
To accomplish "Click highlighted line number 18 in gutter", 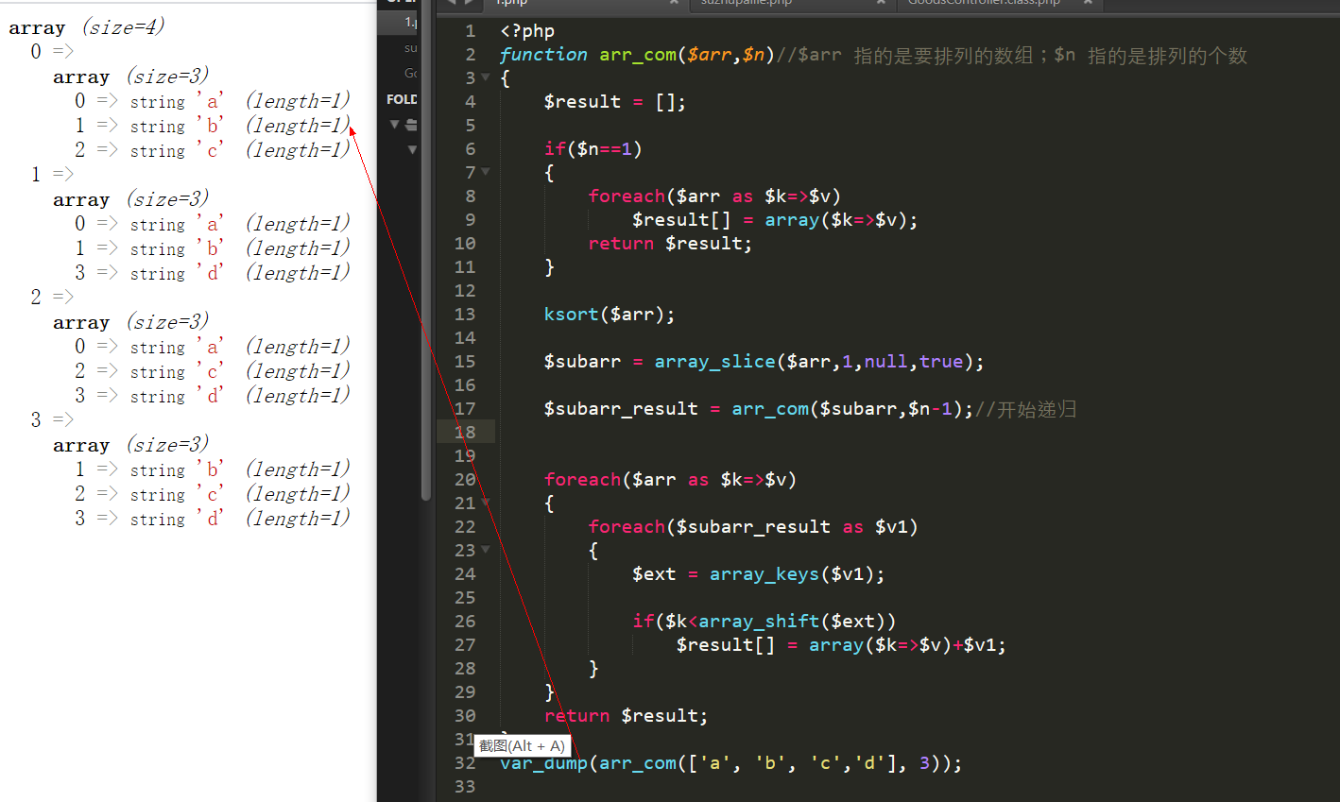I will [x=465, y=433].
